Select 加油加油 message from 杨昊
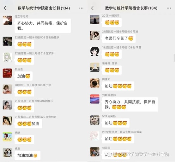 27,155
